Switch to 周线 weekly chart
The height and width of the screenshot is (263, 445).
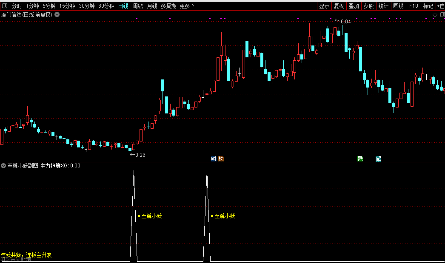coord(138,6)
